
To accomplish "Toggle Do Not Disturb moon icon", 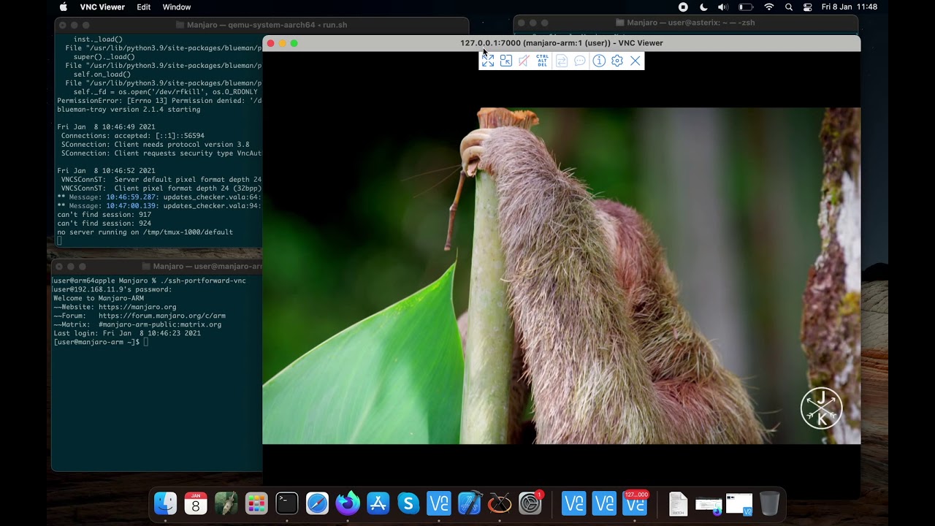I will point(703,7).
